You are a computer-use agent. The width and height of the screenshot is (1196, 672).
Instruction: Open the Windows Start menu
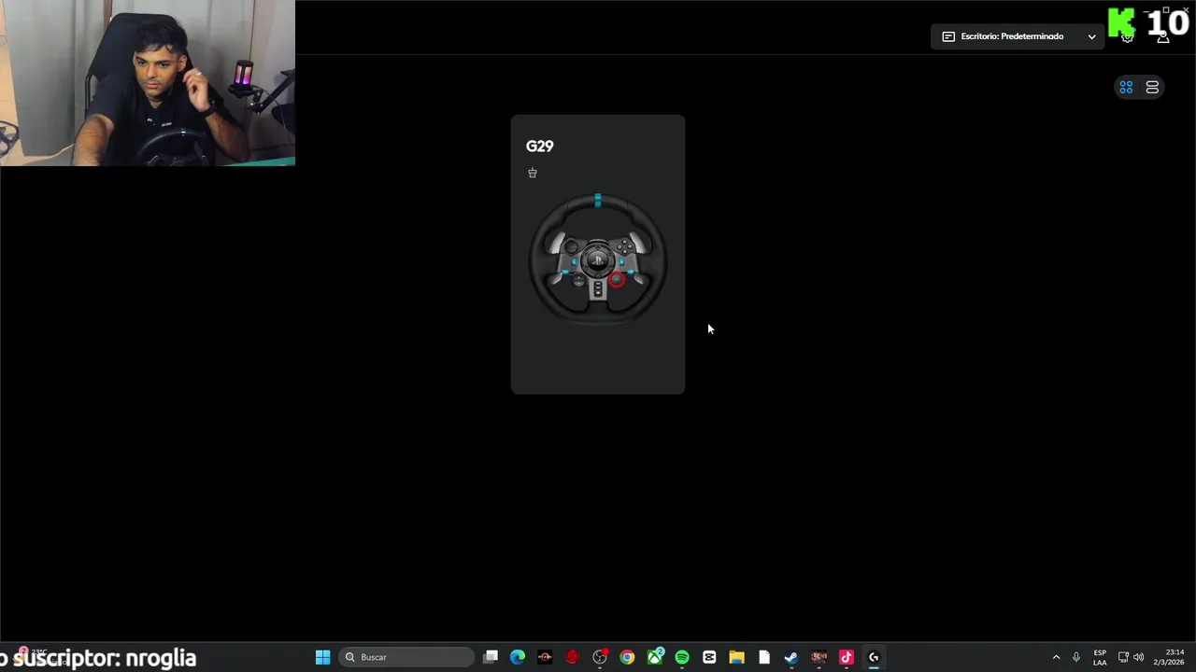click(322, 657)
